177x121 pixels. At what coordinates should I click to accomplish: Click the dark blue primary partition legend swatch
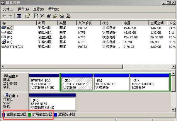4,115
